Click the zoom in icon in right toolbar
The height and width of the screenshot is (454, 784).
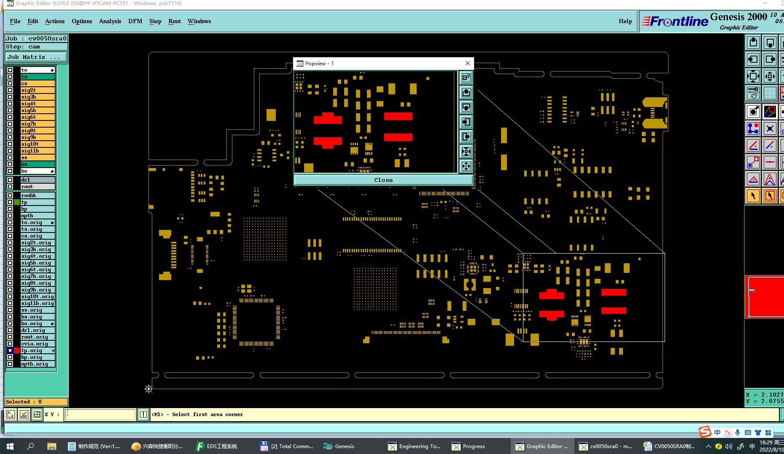click(x=753, y=77)
